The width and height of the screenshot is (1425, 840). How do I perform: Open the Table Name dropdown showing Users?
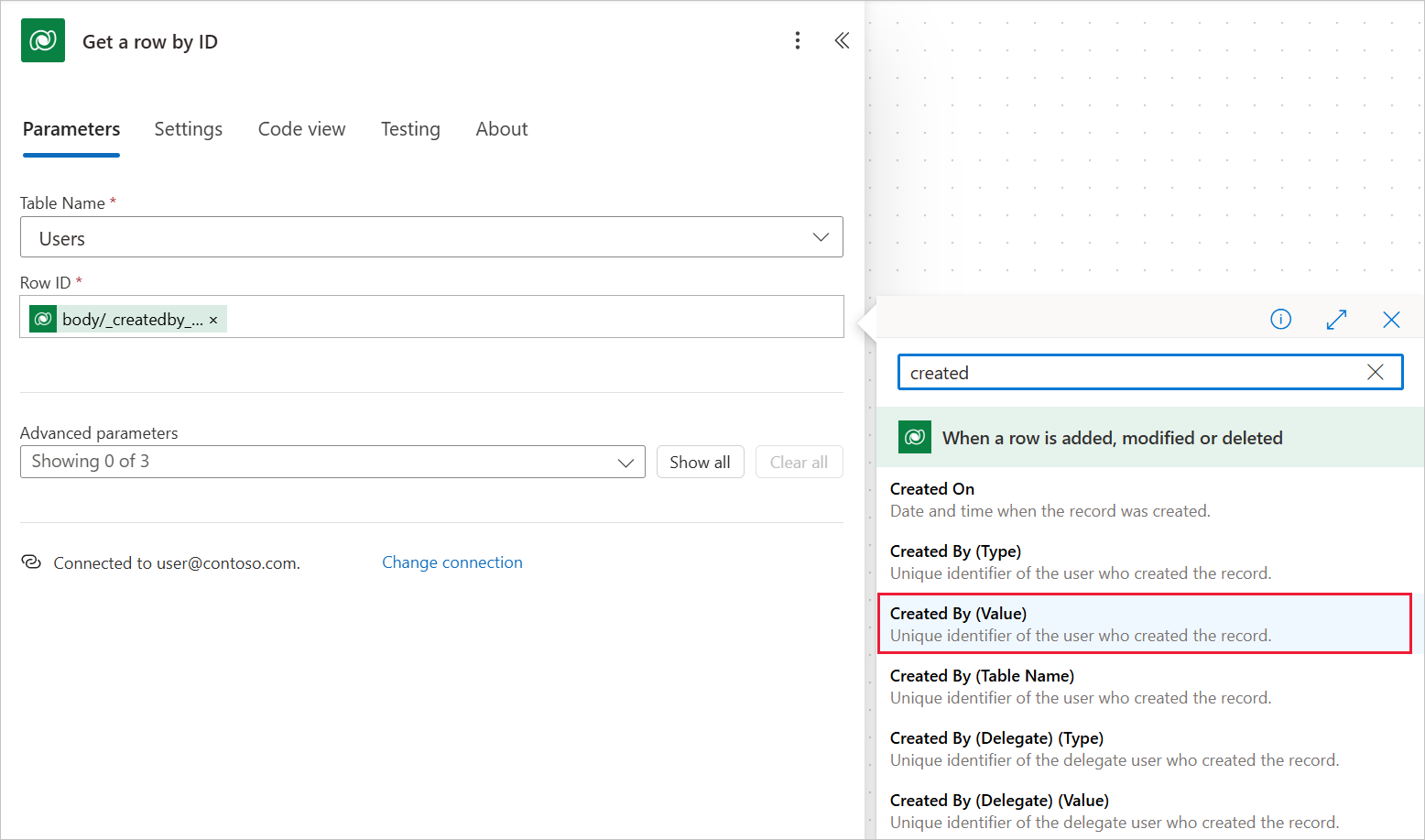click(431, 237)
